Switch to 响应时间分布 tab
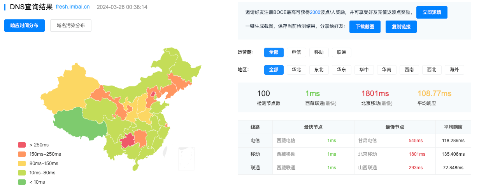This screenshot has width=479, height=191. tap(25, 26)
